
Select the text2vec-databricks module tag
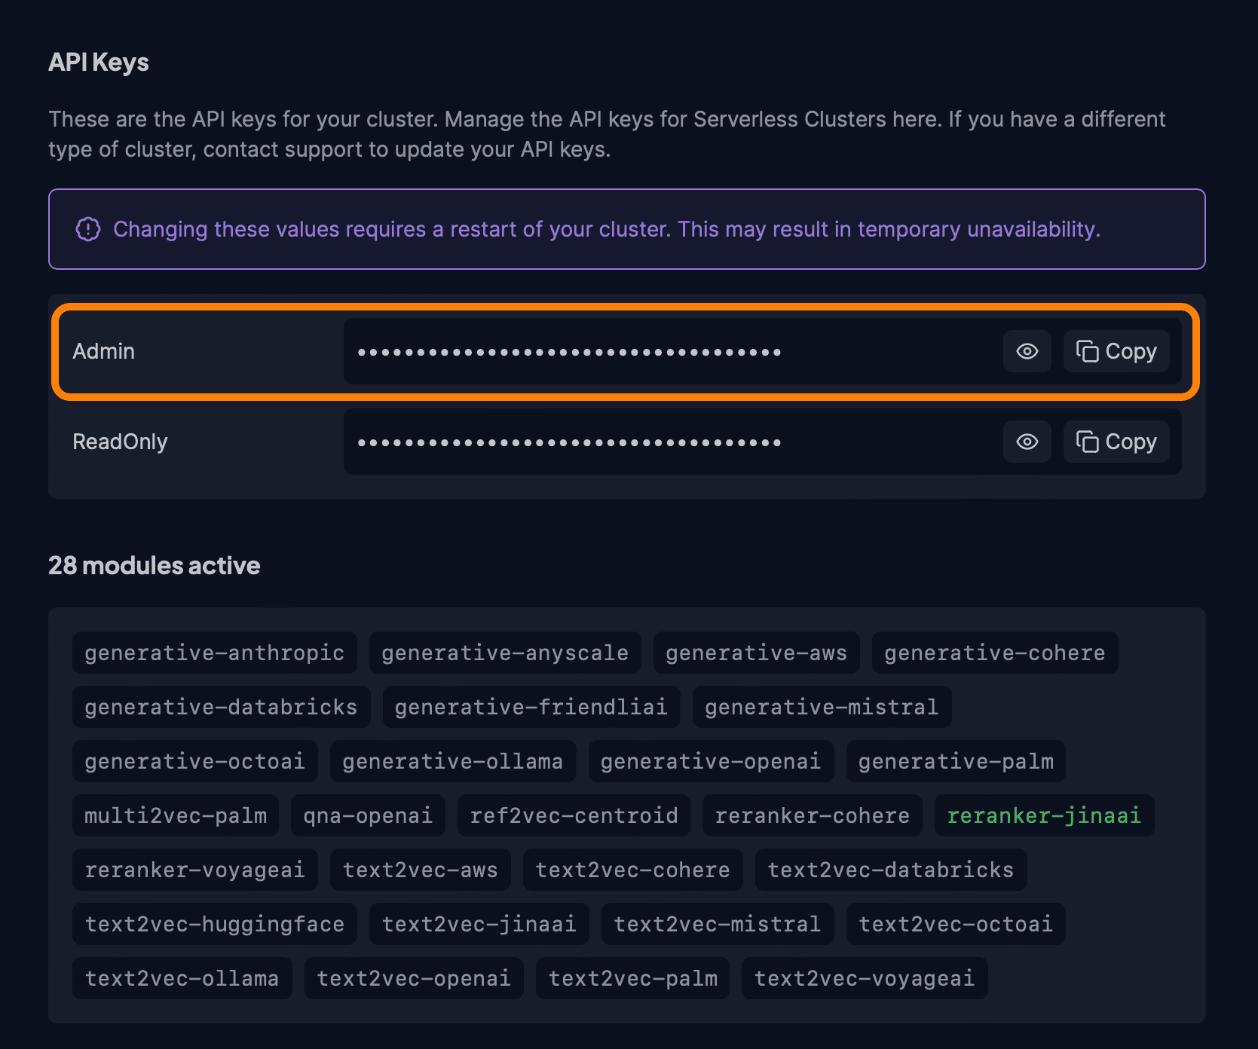point(891,870)
